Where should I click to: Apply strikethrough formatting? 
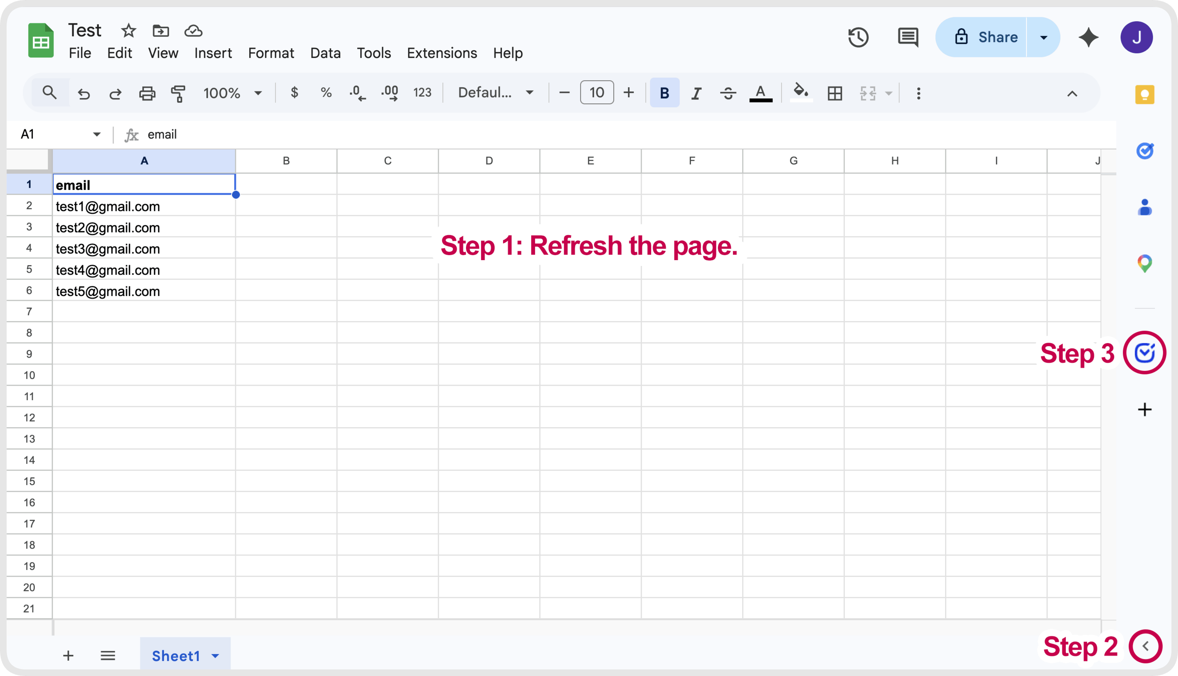click(x=728, y=92)
